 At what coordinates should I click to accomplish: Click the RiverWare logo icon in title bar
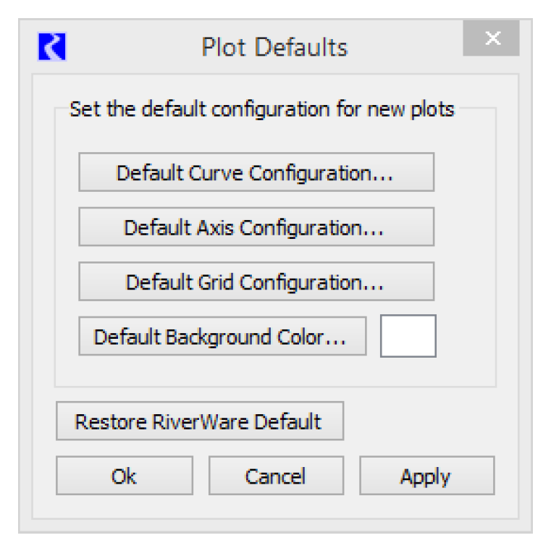[x=48, y=47]
